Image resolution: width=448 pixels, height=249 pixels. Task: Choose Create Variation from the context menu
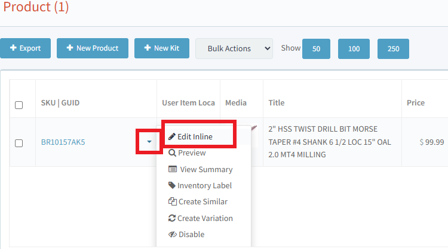[x=205, y=219]
